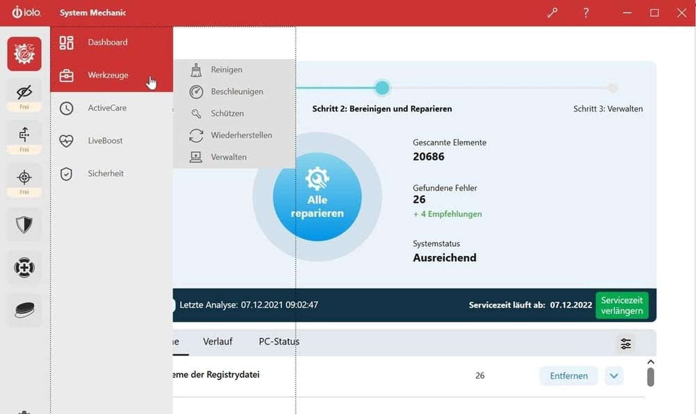Open the lifebuoy recovery sidebar icon
This screenshot has height=414, width=696.
[24, 268]
